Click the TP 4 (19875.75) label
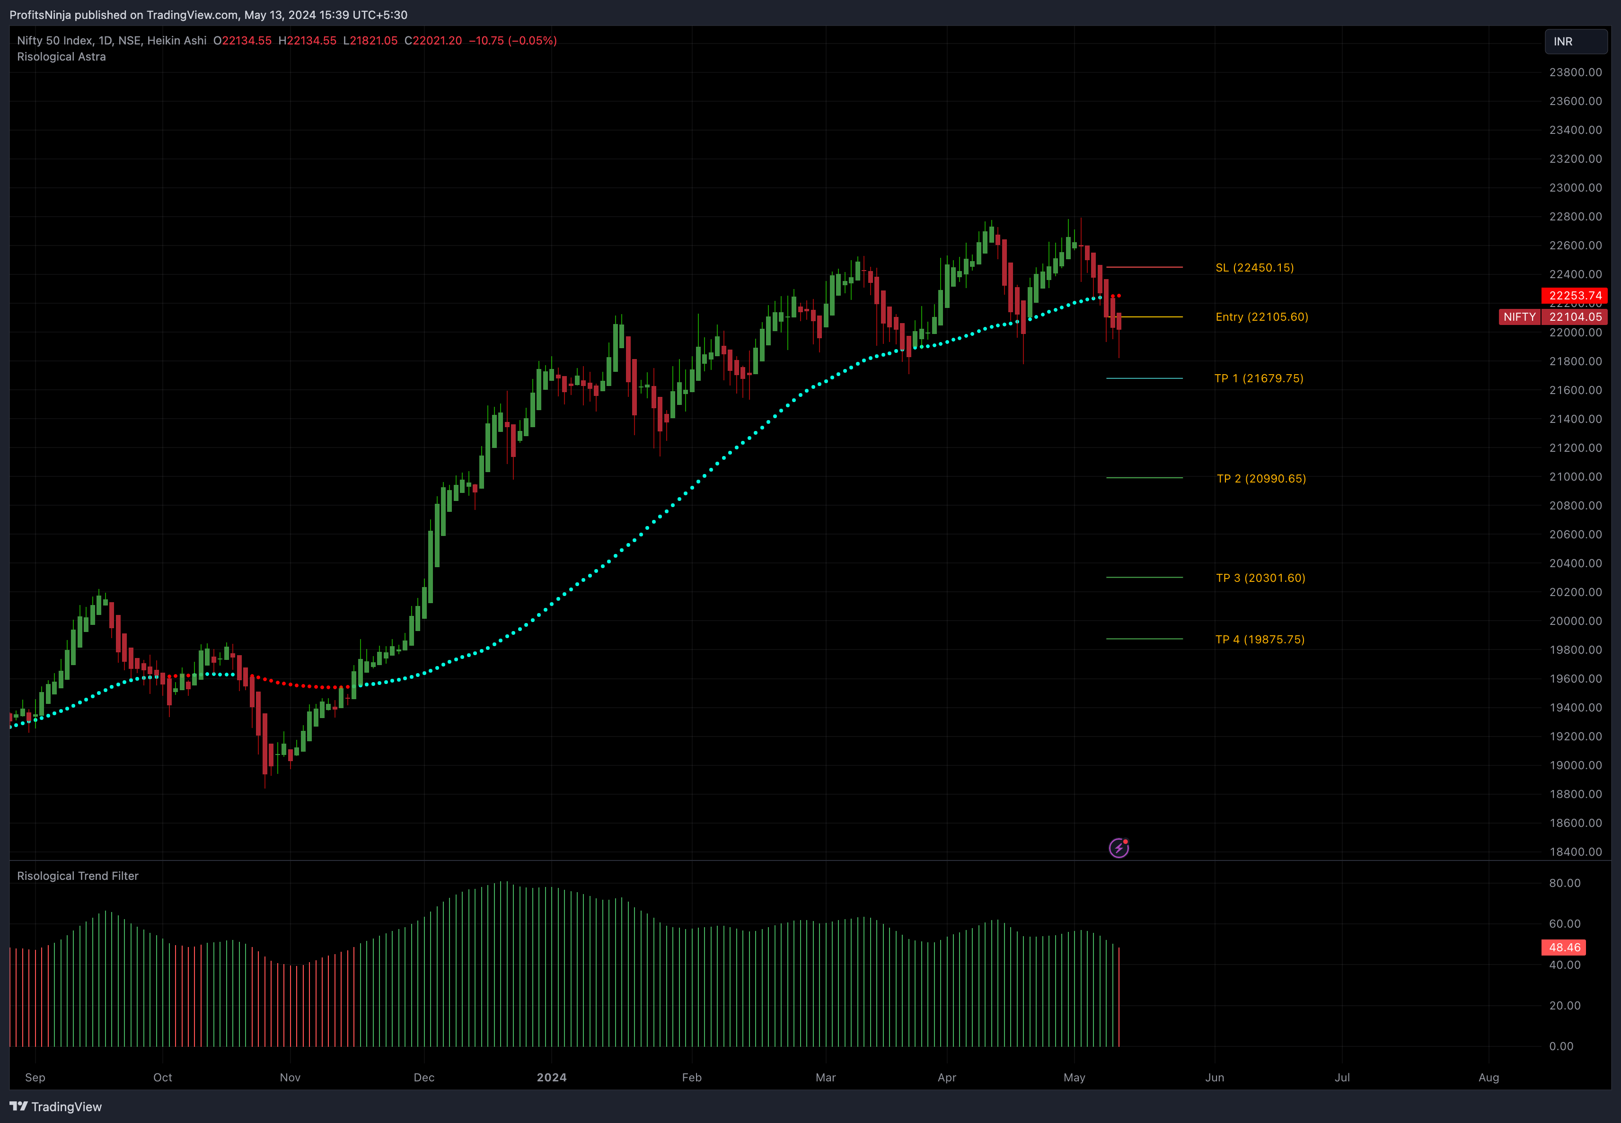This screenshot has height=1123, width=1621. [x=1259, y=640]
